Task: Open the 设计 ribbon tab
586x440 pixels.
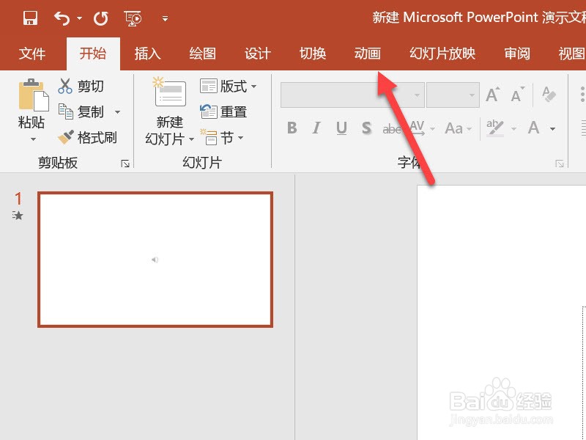Action: click(258, 54)
